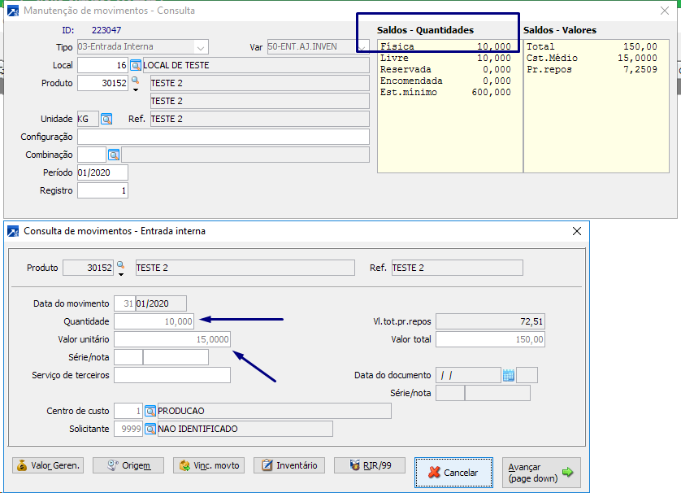This screenshot has height=493, width=681.
Task: Open the Combinação search icon
Action: click(x=114, y=155)
